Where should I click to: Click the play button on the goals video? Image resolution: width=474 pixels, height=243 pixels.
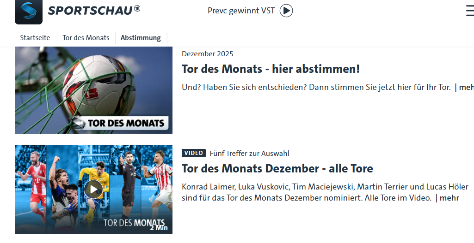(x=93, y=189)
